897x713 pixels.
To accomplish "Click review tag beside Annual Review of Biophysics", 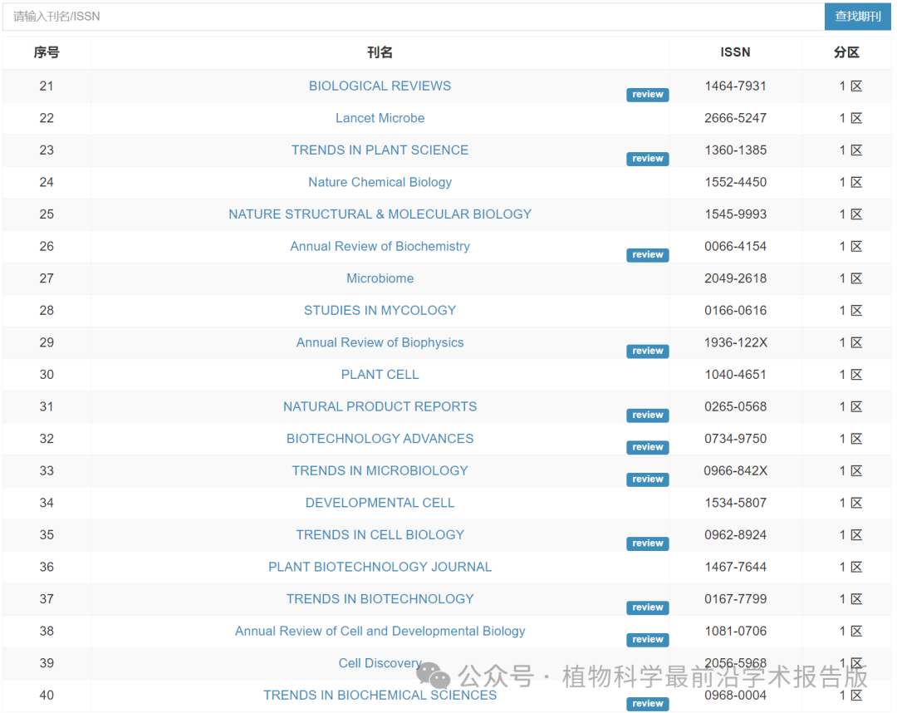I will click(x=647, y=352).
